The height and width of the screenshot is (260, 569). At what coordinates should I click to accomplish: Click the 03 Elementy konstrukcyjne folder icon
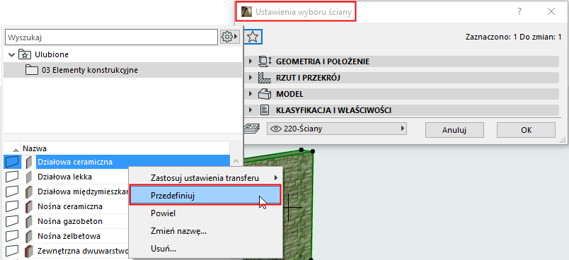tap(32, 70)
